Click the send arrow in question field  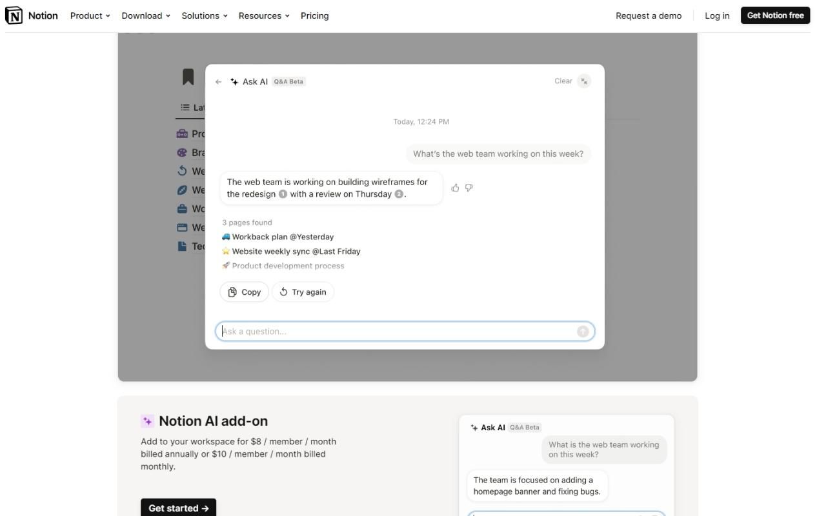583,332
